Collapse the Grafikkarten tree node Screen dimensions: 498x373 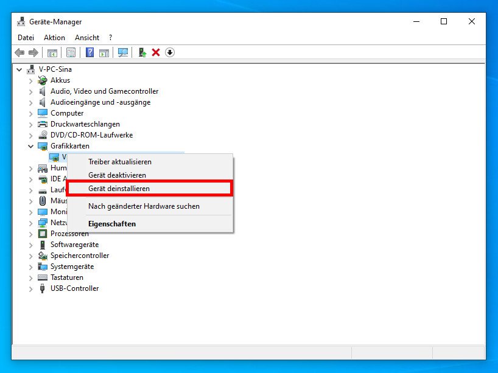[x=30, y=146]
